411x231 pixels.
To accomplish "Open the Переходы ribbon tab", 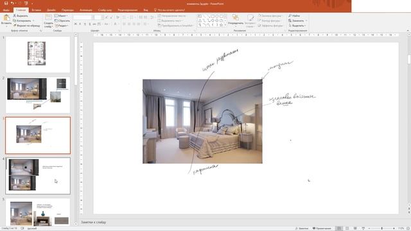I will point(67,10).
